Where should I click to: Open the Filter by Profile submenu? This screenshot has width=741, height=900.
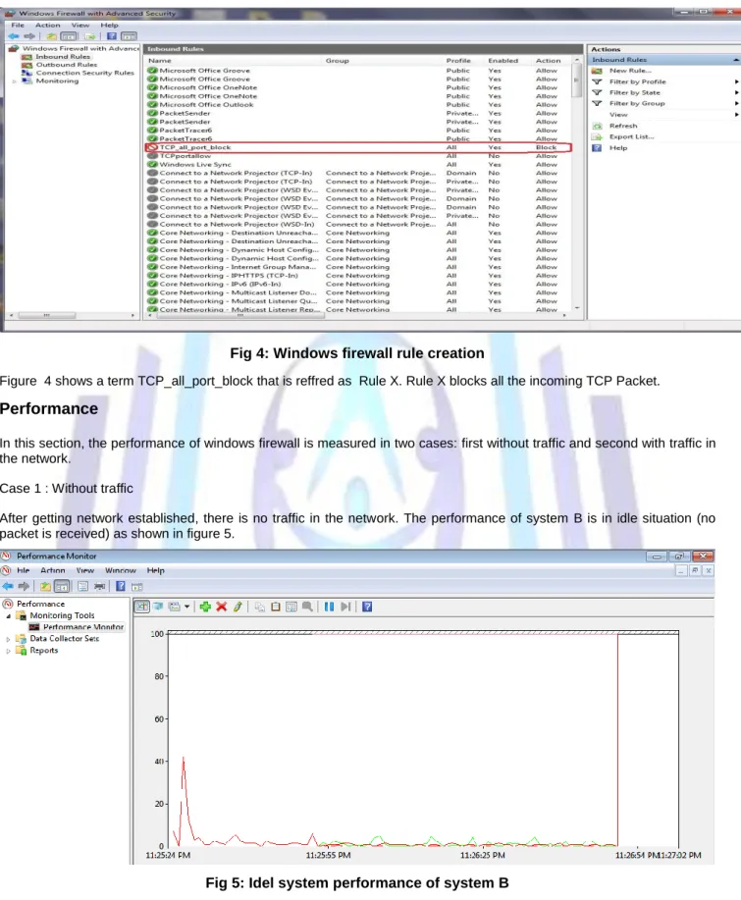[x=736, y=81]
